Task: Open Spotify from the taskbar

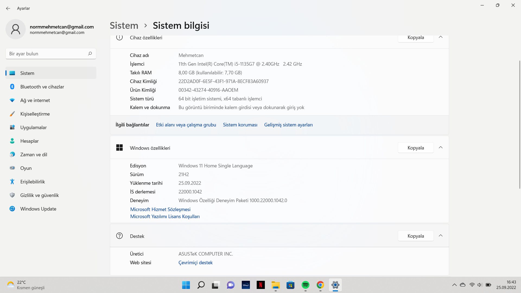Action: (305, 285)
